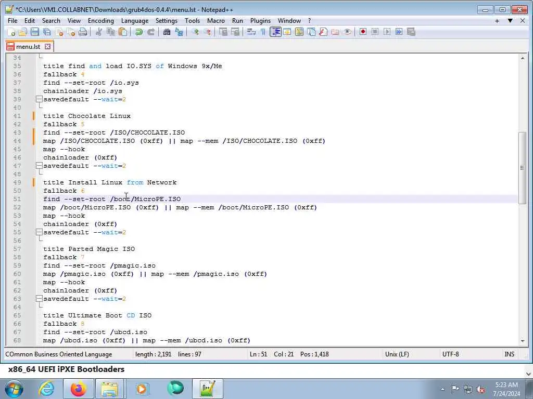
Task: Save the current recorded macro icon
Action: click(411, 32)
